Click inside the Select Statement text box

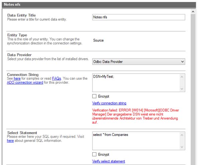pos(136,141)
